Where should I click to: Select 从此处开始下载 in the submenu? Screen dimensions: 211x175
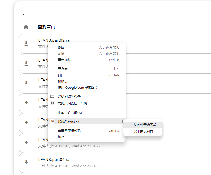143,125
